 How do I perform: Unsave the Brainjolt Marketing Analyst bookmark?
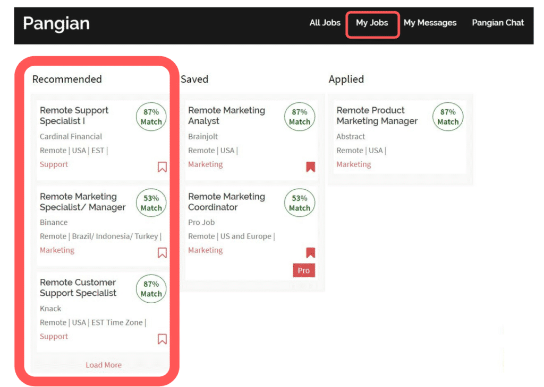pyautogui.click(x=310, y=167)
